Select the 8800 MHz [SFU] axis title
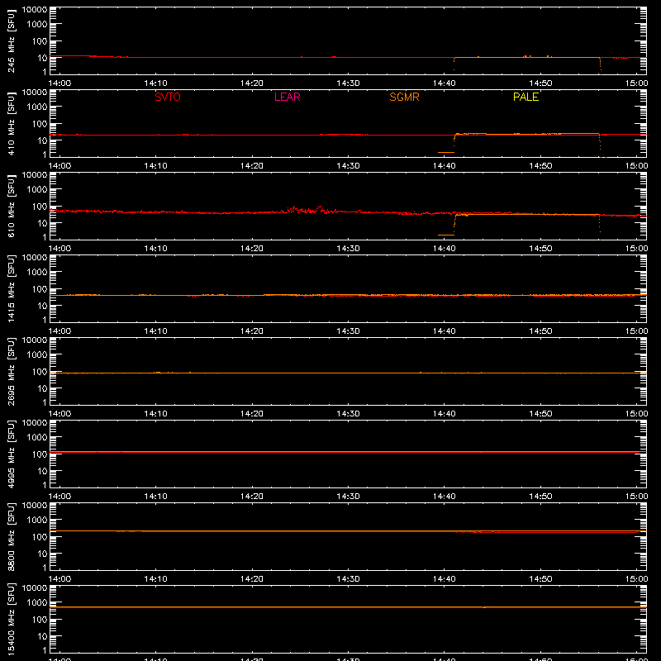Viewport: 661px width, 661px height. click(11, 536)
